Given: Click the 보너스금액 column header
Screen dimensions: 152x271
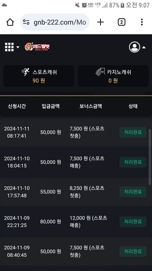Looking at the screenshot, I should click(x=91, y=106).
